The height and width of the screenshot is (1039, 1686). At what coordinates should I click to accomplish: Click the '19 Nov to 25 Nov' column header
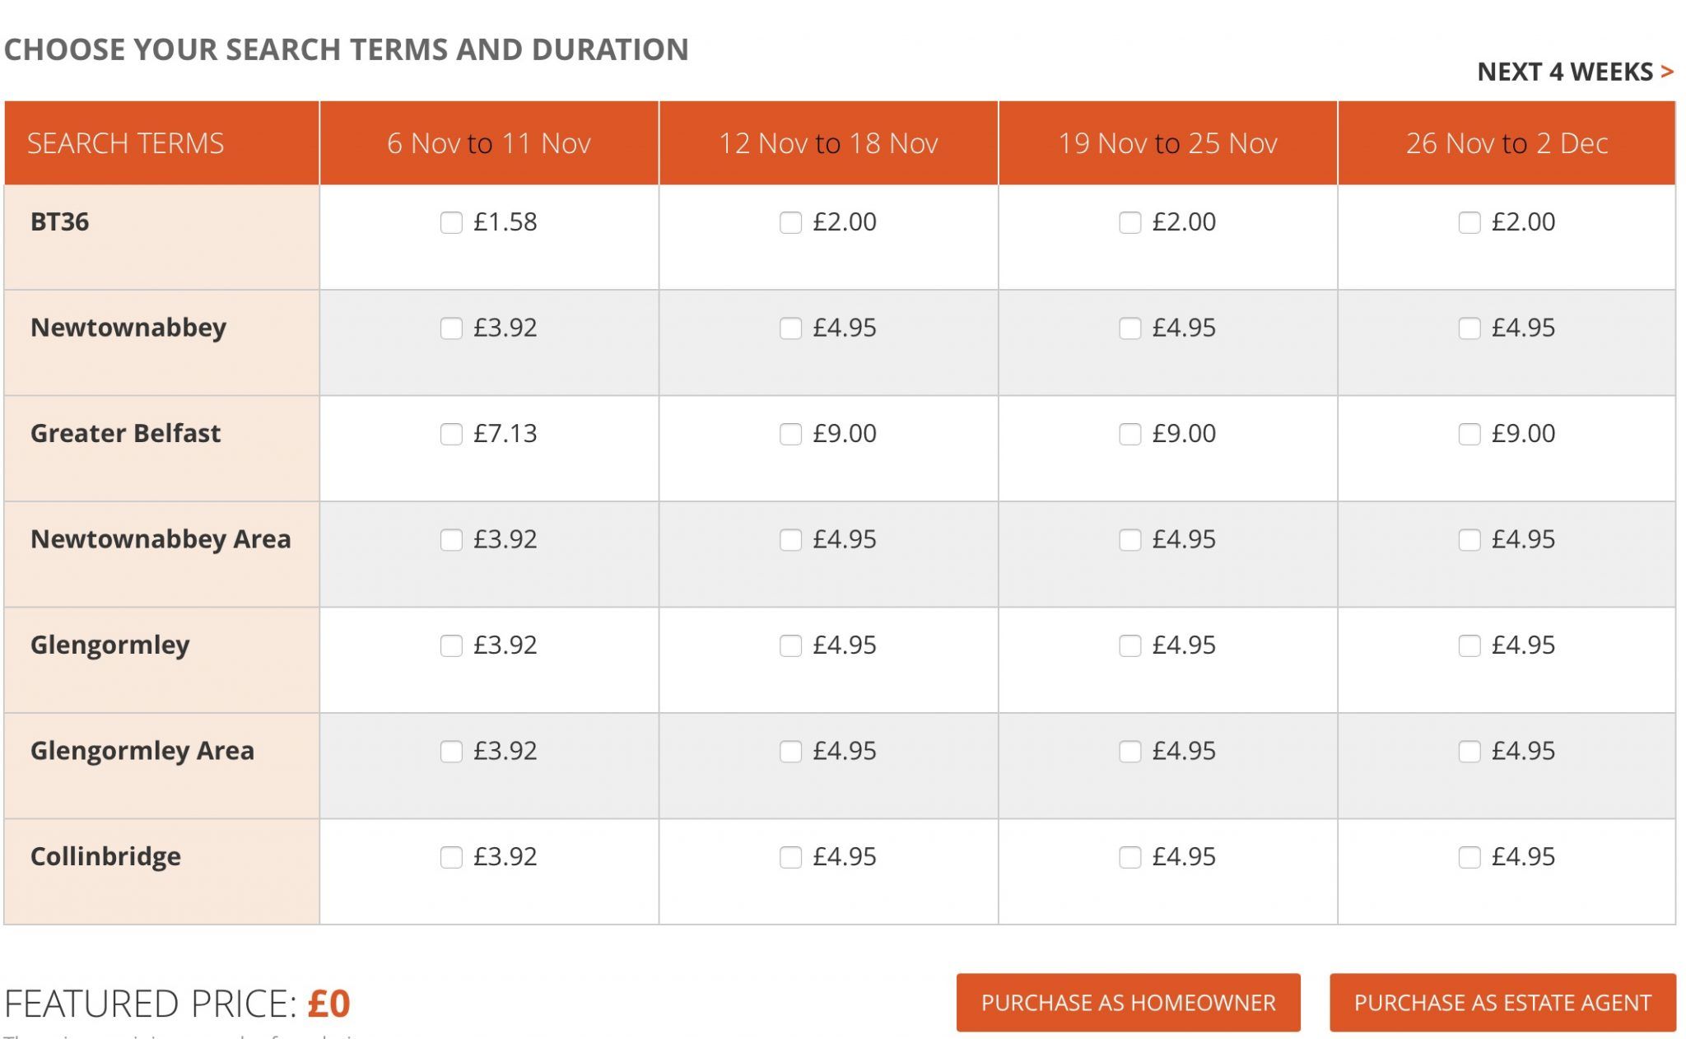click(1167, 143)
